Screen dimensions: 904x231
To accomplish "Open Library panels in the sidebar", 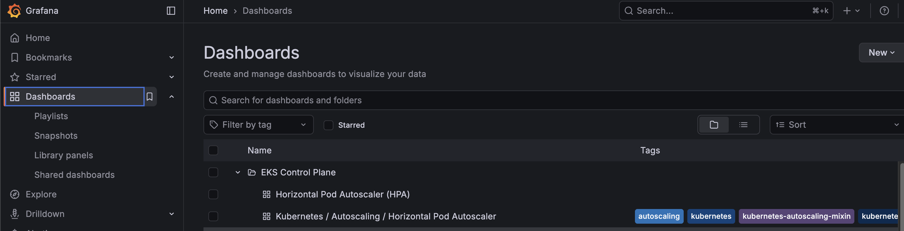I will pyautogui.click(x=63, y=155).
